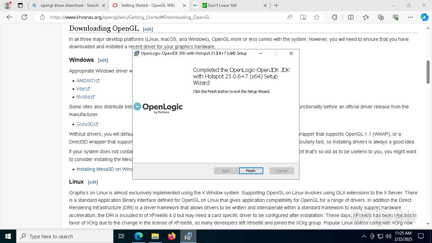Select the installer app on the taskbar
Screen dimensions: 432x243
click(188, 236)
